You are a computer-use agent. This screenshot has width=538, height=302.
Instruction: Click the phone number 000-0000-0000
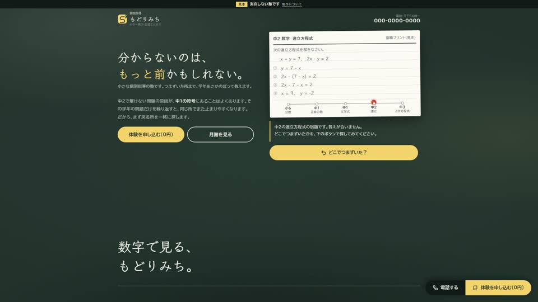397,21
